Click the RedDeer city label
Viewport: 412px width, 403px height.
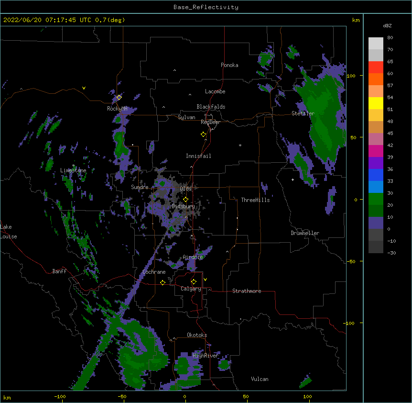210,122
